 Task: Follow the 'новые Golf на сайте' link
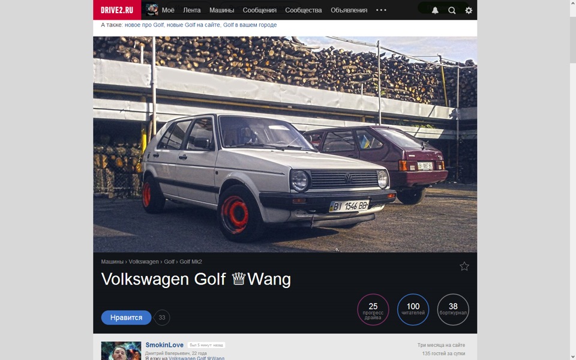pos(193,25)
